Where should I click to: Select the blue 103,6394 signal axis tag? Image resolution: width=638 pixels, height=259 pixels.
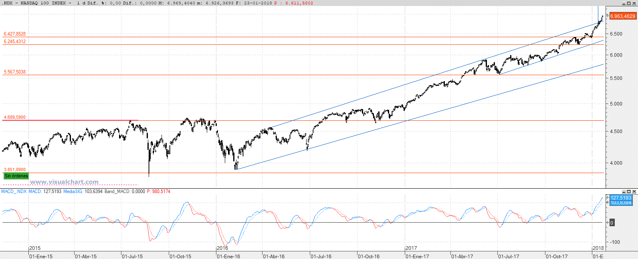point(621,203)
